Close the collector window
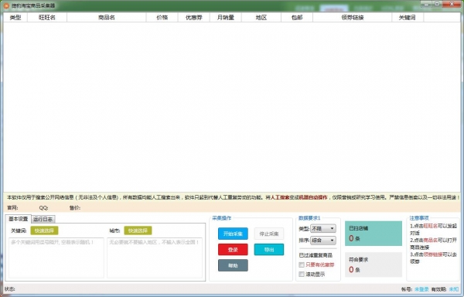464x297 pixels. (x=452, y=4)
